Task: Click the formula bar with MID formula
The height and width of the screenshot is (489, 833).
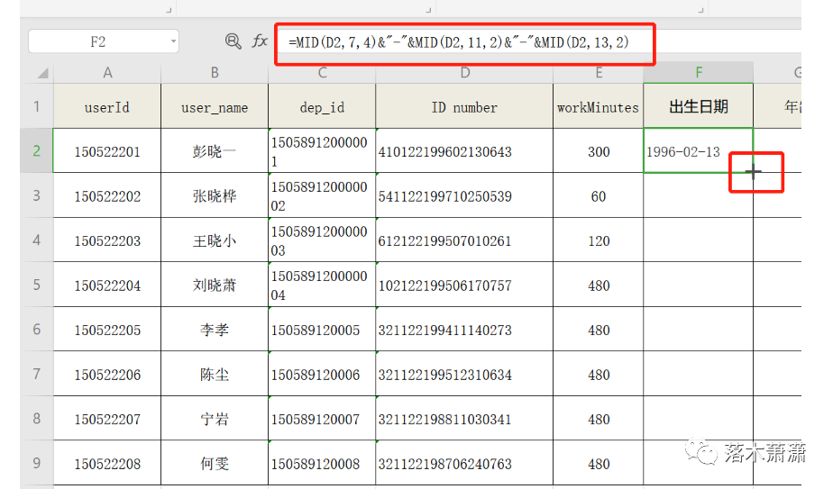Action: coord(465,42)
